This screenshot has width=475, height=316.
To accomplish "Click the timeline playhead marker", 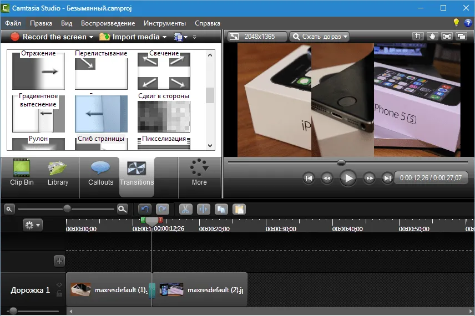I will click(x=152, y=222).
